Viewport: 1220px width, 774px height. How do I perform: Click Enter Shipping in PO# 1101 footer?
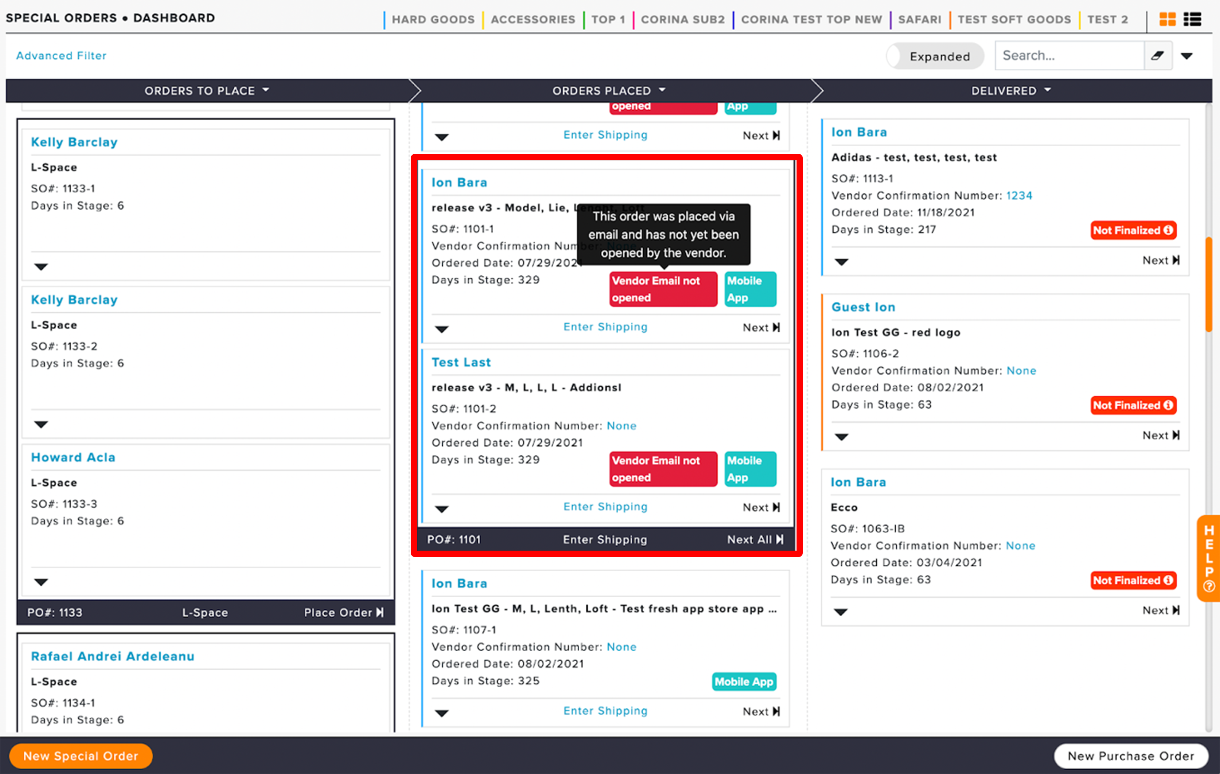(605, 540)
